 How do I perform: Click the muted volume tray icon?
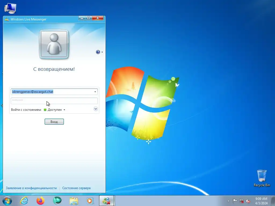click(248, 201)
